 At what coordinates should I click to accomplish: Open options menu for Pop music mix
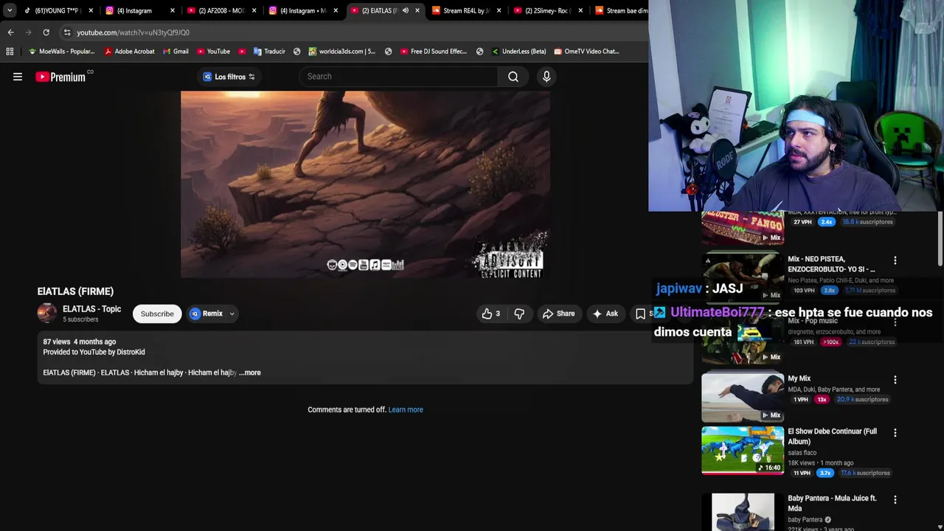click(895, 322)
